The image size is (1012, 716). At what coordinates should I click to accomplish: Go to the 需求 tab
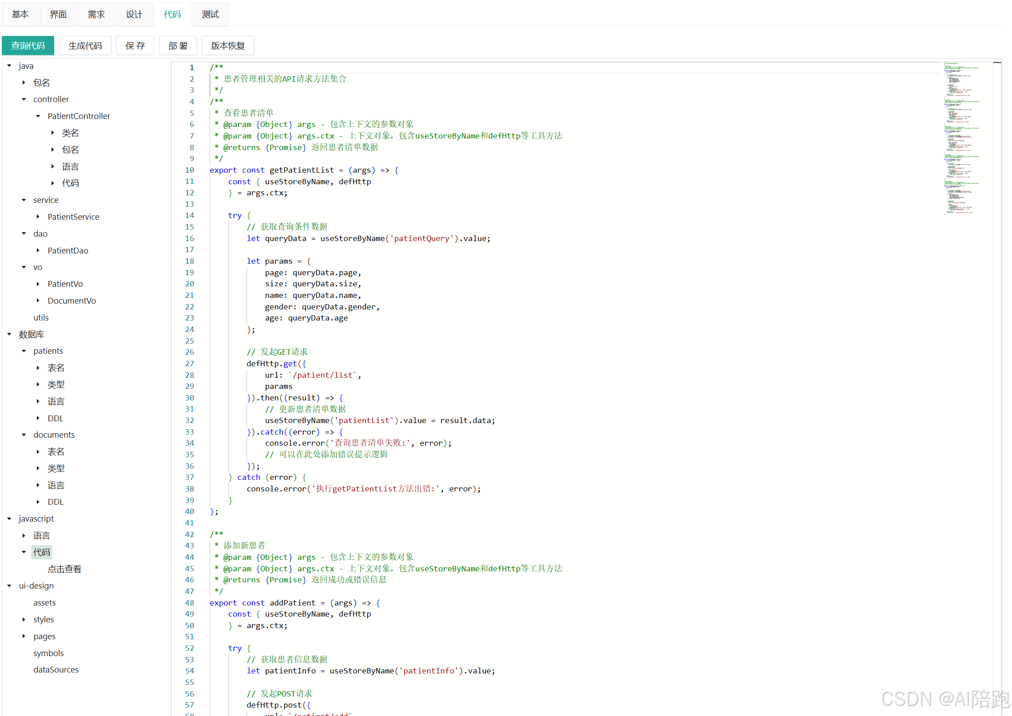coord(96,15)
